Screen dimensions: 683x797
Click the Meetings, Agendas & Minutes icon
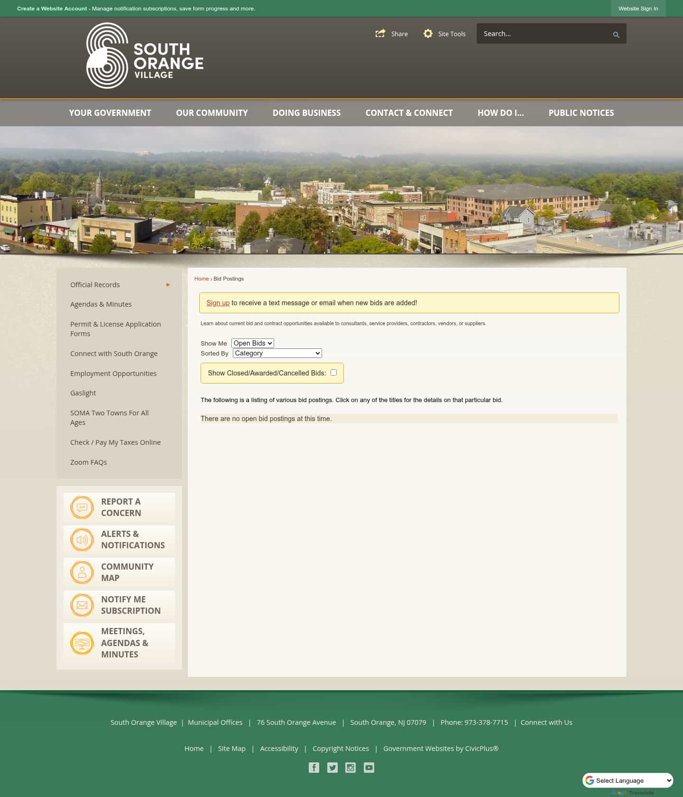(82, 643)
